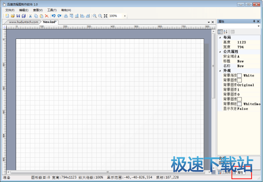
Task: Select the New.ksd* document tab
Action: pyautogui.click(x=50, y=22)
